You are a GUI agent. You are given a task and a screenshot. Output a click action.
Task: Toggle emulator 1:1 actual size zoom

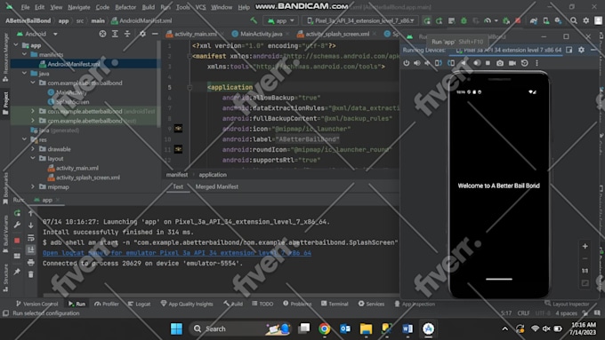pyautogui.click(x=585, y=271)
